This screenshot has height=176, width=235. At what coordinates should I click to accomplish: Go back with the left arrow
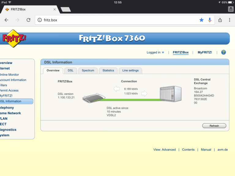pos(6,20)
